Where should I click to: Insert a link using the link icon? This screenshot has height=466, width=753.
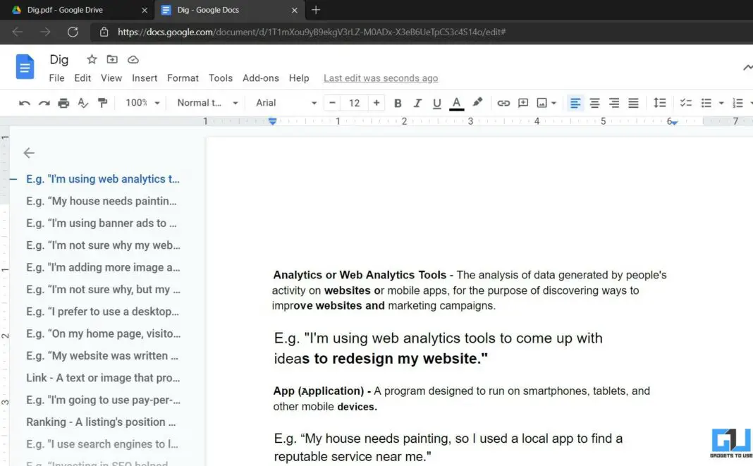[x=503, y=103]
